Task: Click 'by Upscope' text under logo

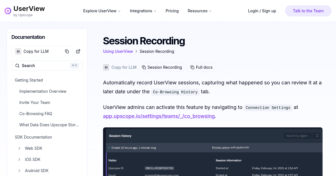Action: point(23,15)
